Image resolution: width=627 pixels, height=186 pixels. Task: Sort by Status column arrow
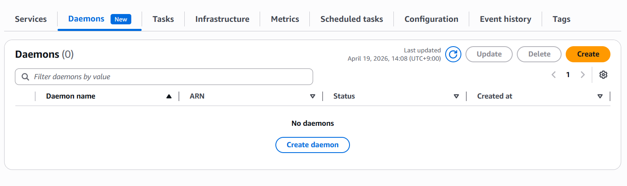tap(456, 96)
